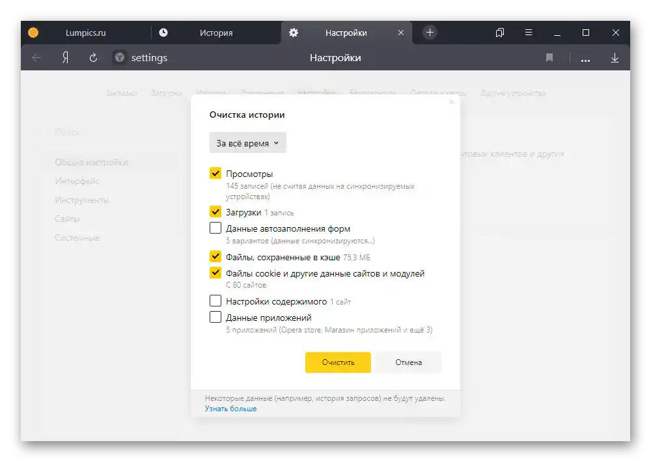Select Инструменты in the sidebar
The image size is (651, 462).
point(82,200)
